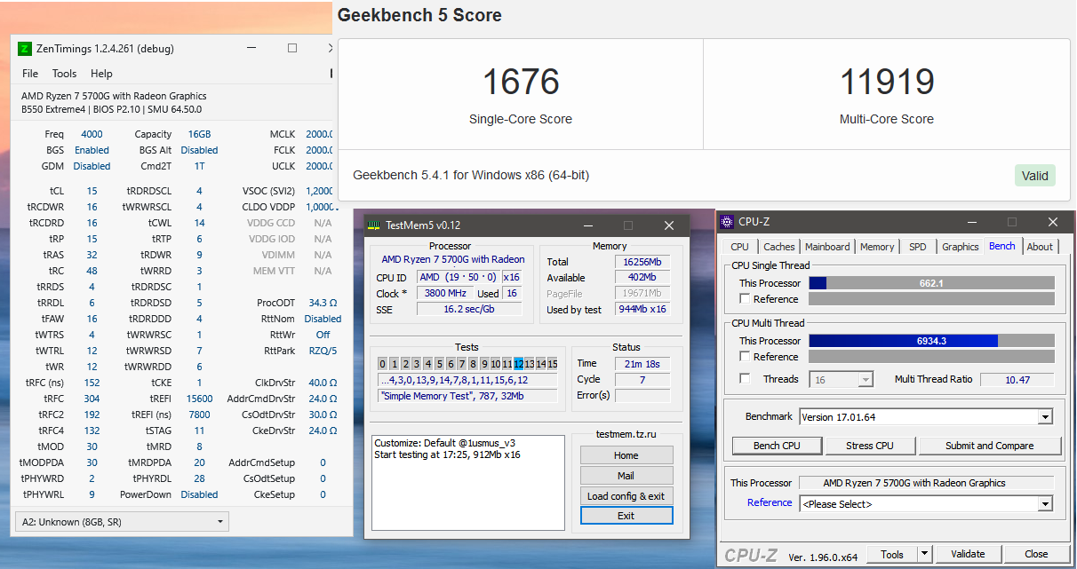The height and width of the screenshot is (569, 1077).
Task: Click the CPU-Z Tools button
Action: [x=891, y=554]
